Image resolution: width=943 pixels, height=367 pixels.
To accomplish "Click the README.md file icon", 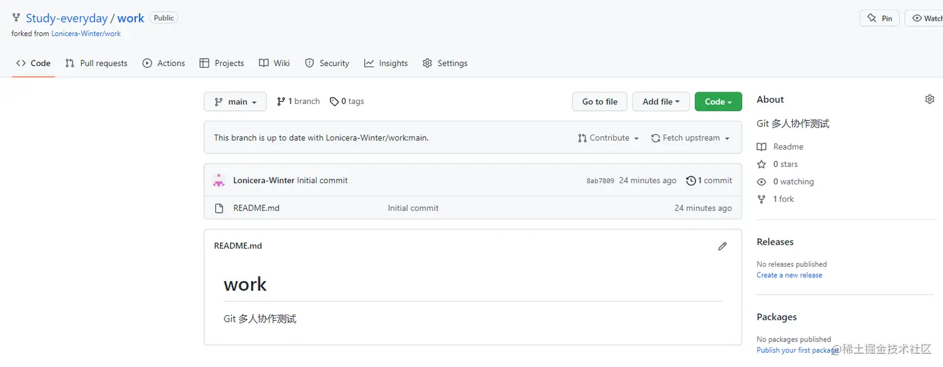I will (219, 208).
